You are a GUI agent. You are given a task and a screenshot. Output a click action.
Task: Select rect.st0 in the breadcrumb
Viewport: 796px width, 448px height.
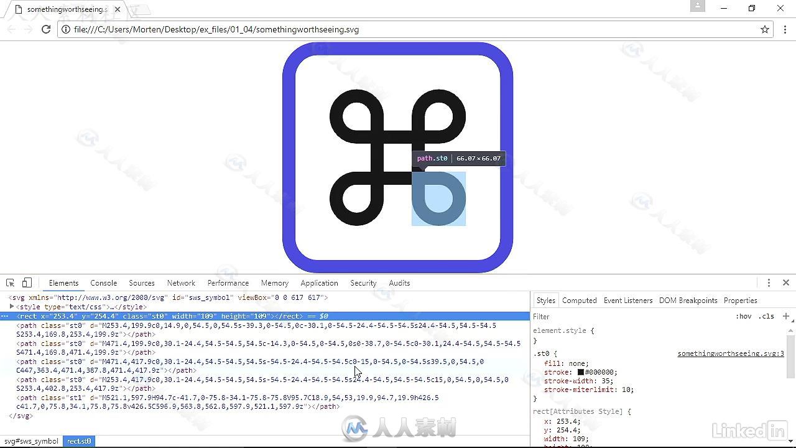point(79,441)
